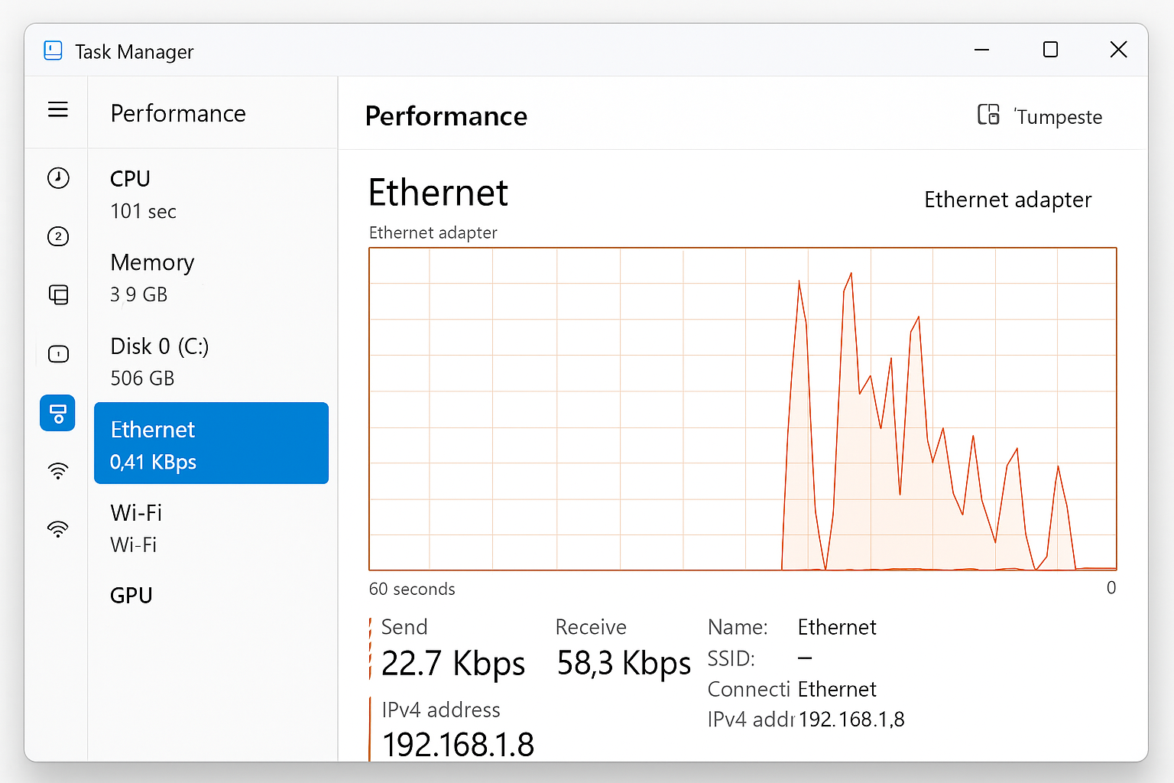Select Wi-Fi in the performance list
Image resolution: width=1174 pixels, height=783 pixels.
[x=136, y=528]
